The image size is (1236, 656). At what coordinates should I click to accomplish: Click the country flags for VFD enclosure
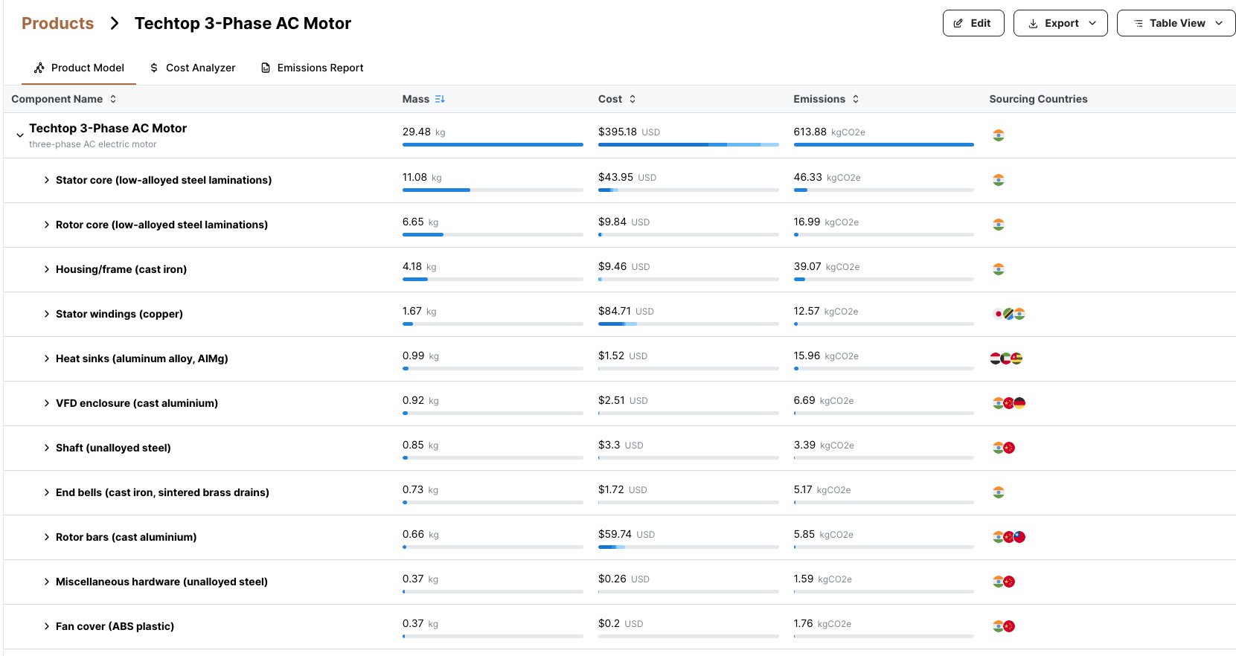tap(1009, 403)
